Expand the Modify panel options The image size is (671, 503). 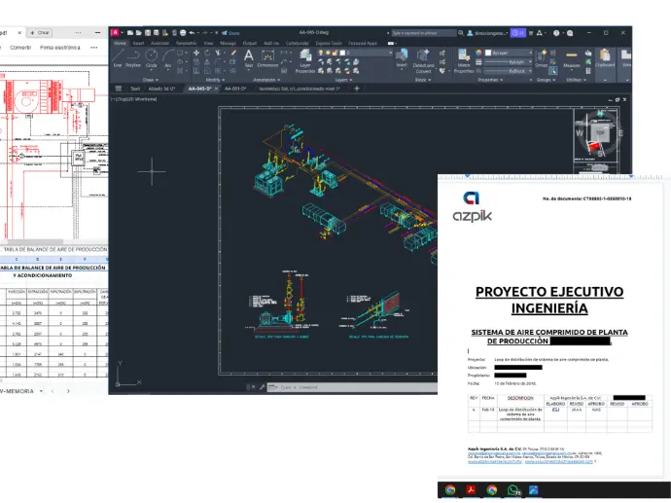coord(213,80)
